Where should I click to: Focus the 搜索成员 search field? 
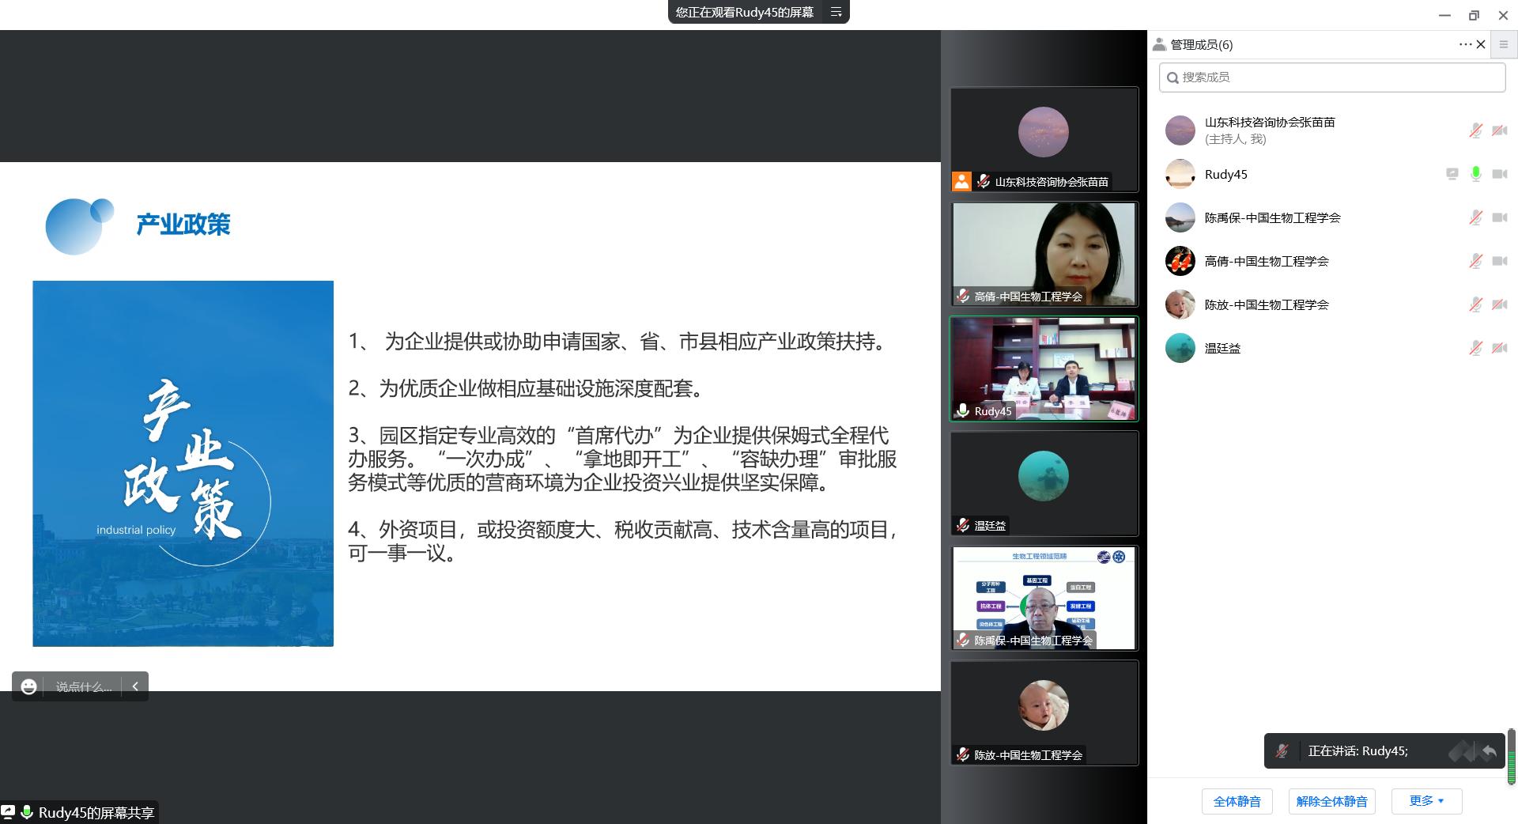point(1331,77)
